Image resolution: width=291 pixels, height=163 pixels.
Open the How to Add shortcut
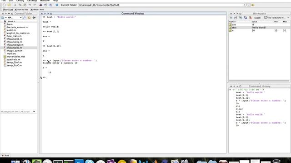click(x=21, y=10)
